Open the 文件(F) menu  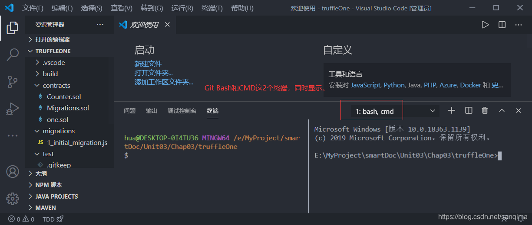pyautogui.click(x=33, y=8)
